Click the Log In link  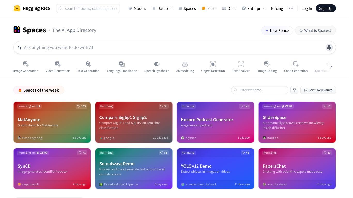(307, 8)
